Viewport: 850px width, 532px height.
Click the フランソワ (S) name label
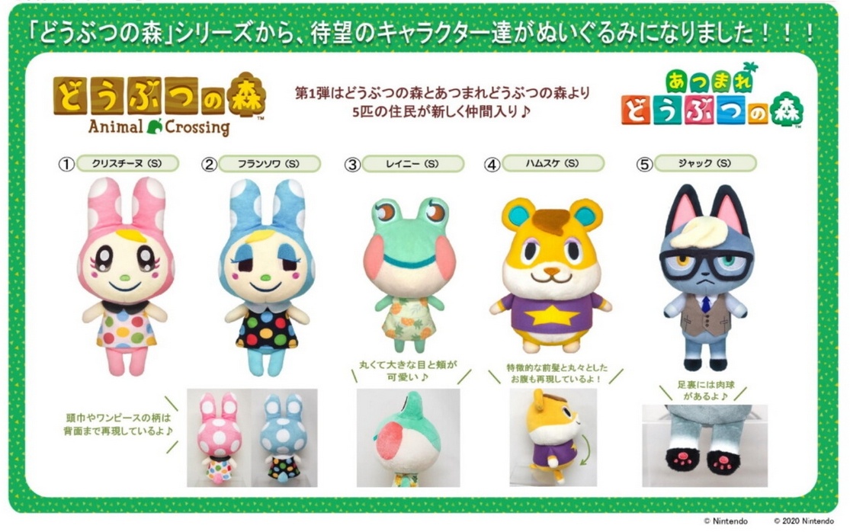pyautogui.click(x=269, y=164)
